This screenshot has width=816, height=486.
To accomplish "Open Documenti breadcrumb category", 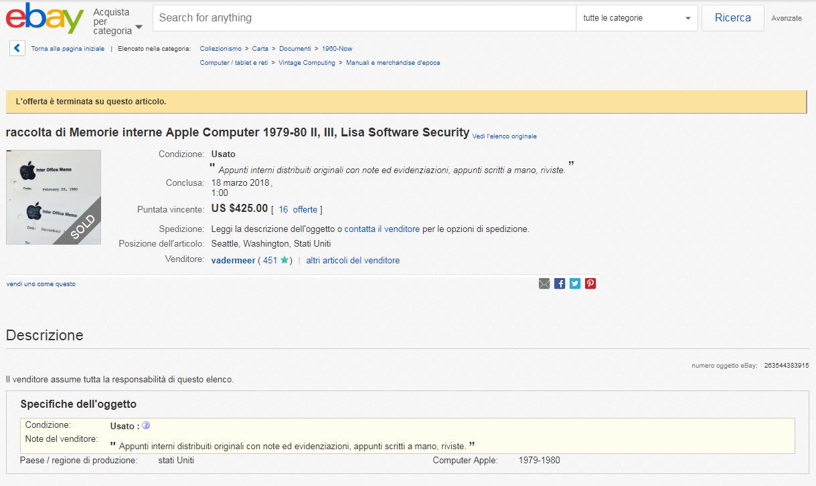I will click(x=295, y=48).
